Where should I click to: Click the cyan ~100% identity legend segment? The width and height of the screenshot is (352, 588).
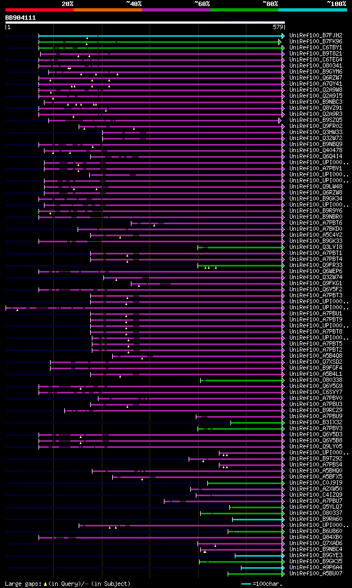click(312, 10)
